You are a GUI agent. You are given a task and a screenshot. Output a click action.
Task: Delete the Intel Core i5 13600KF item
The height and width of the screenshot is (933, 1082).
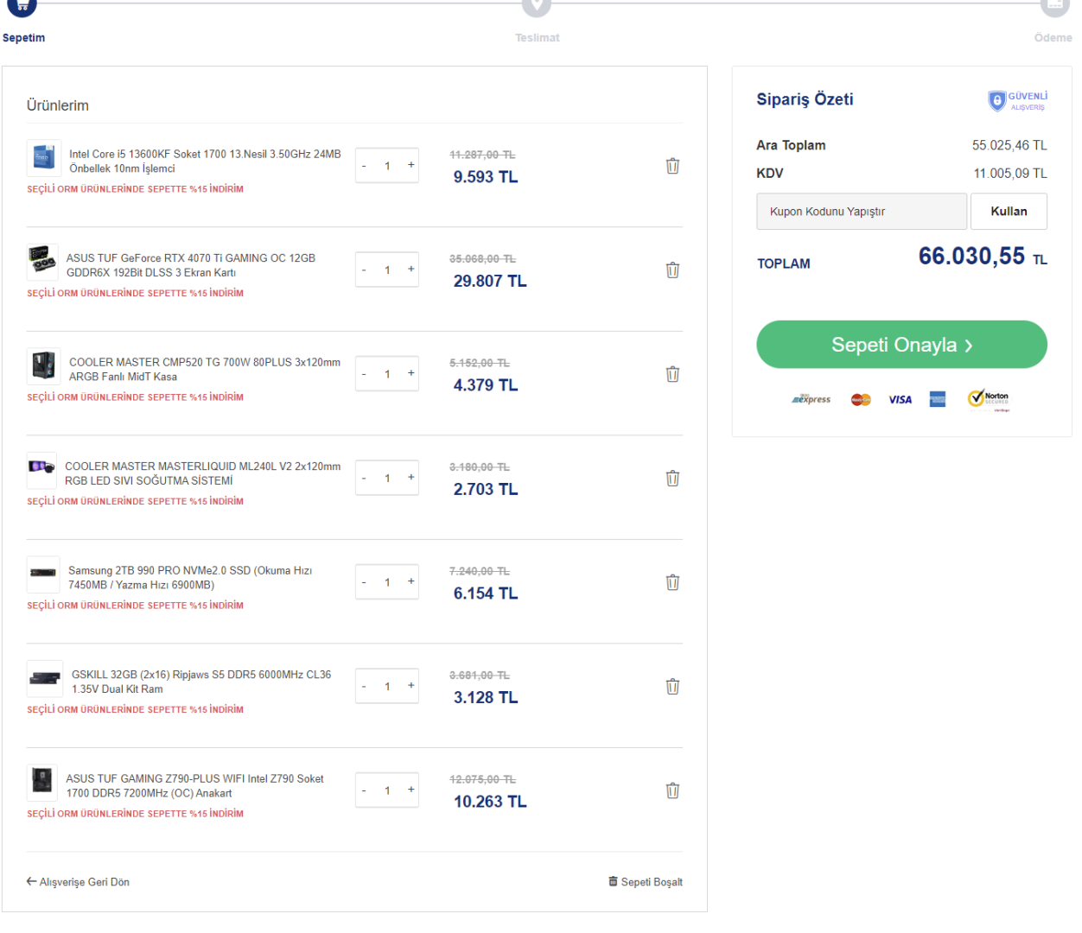point(672,166)
